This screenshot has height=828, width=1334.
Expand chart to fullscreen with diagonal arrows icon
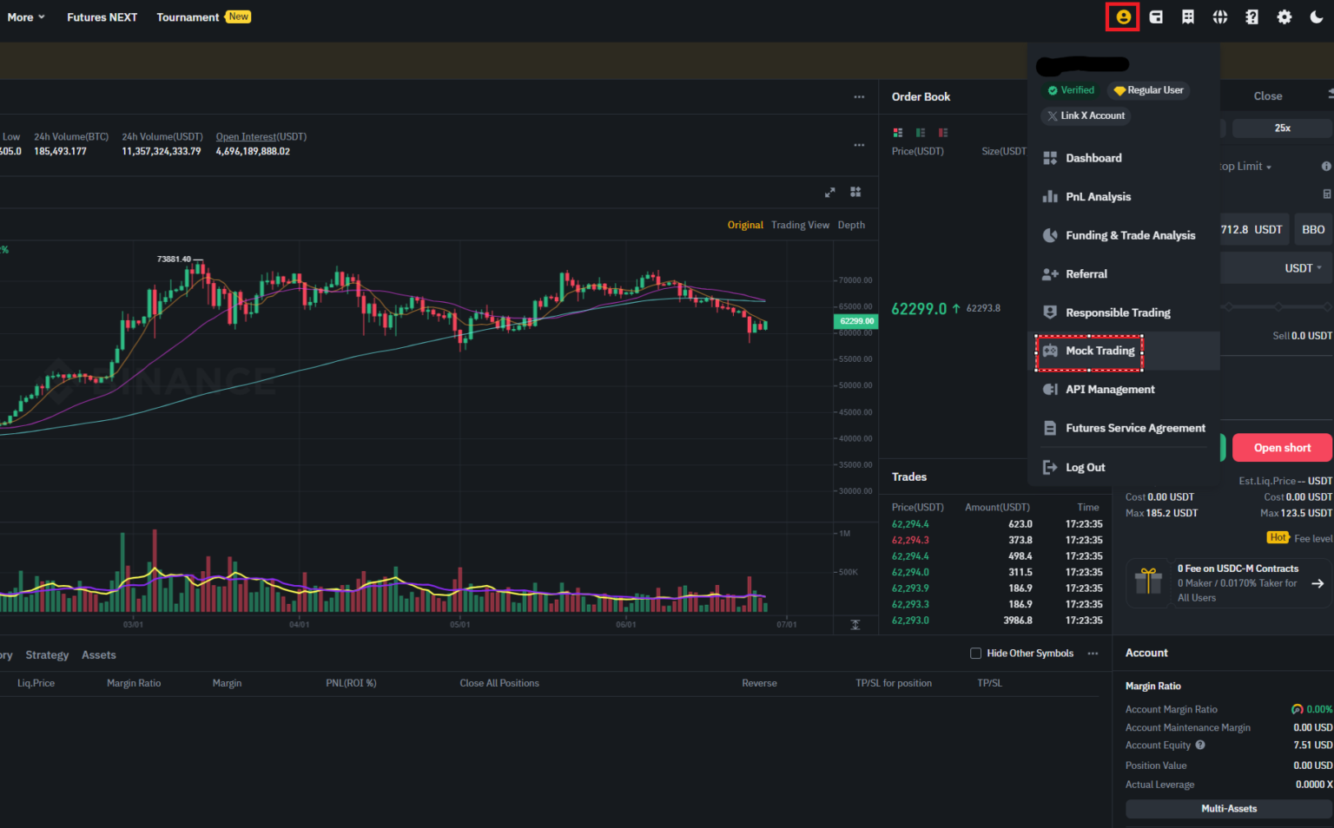(x=829, y=192)
